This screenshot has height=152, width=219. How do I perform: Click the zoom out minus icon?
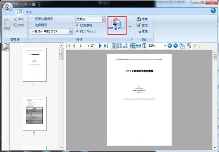pyautogui.click(x=175, y=46)
